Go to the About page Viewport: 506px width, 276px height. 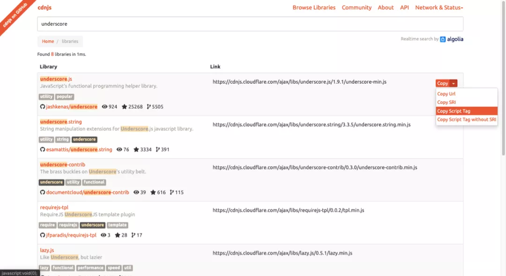pyautogui.click(x=386, y=7)
